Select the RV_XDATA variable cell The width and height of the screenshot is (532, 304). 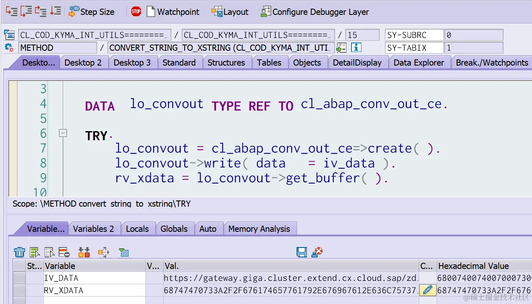click(x=94, y=290)
